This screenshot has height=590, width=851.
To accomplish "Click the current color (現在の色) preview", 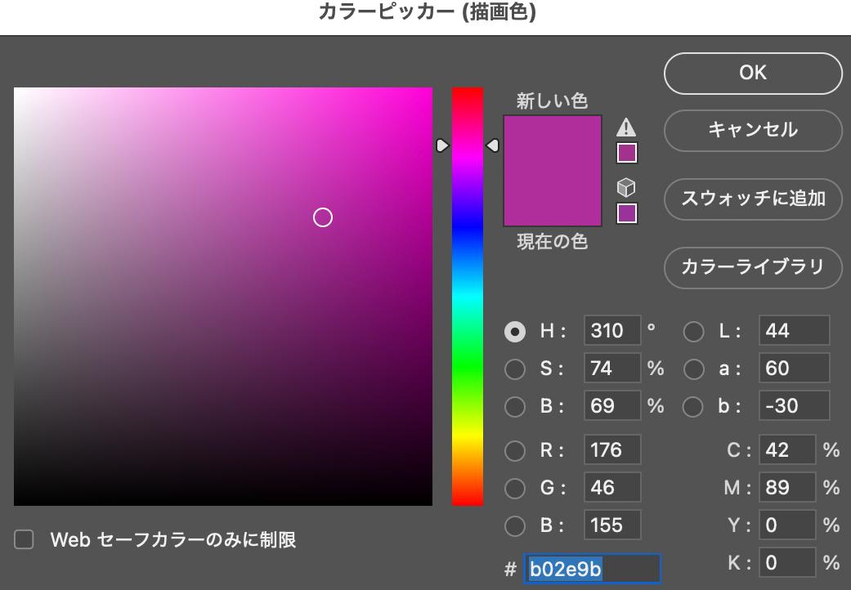I will click(x=553, y=198).
